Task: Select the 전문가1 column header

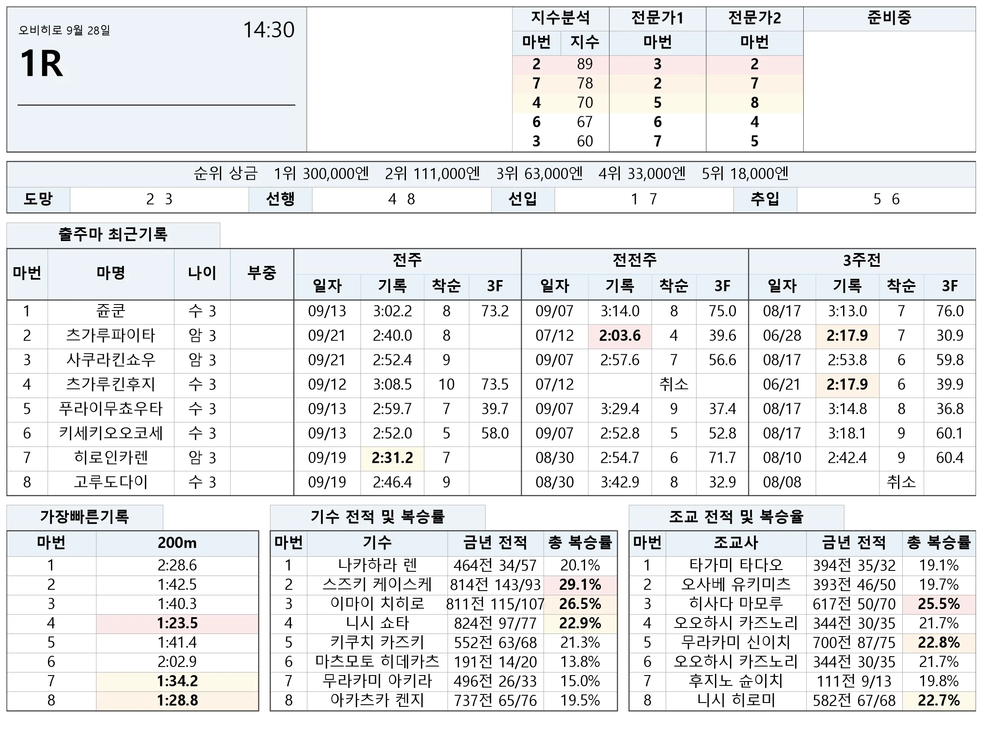Action: (658, 18)
